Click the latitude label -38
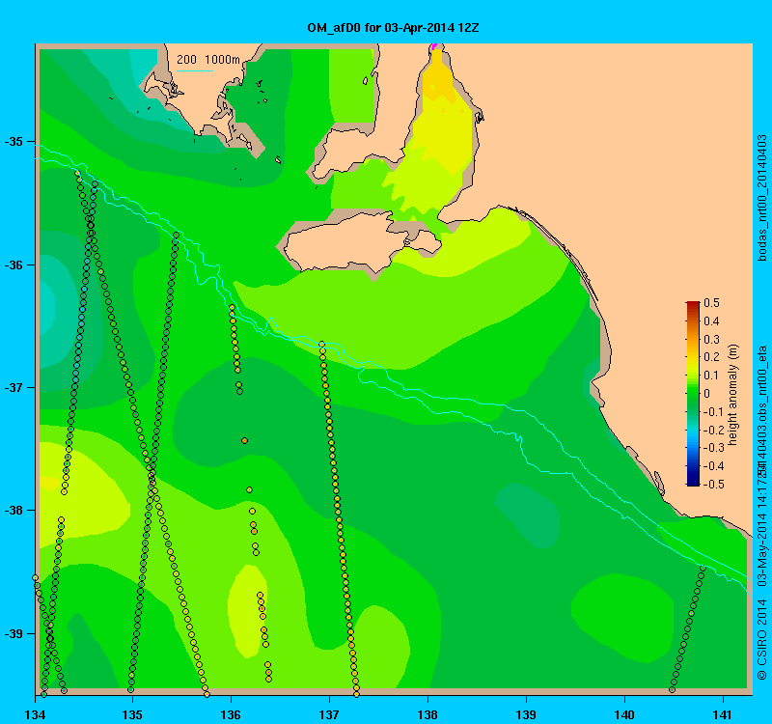This screenshot has height=724, width=772. (14, 511)
